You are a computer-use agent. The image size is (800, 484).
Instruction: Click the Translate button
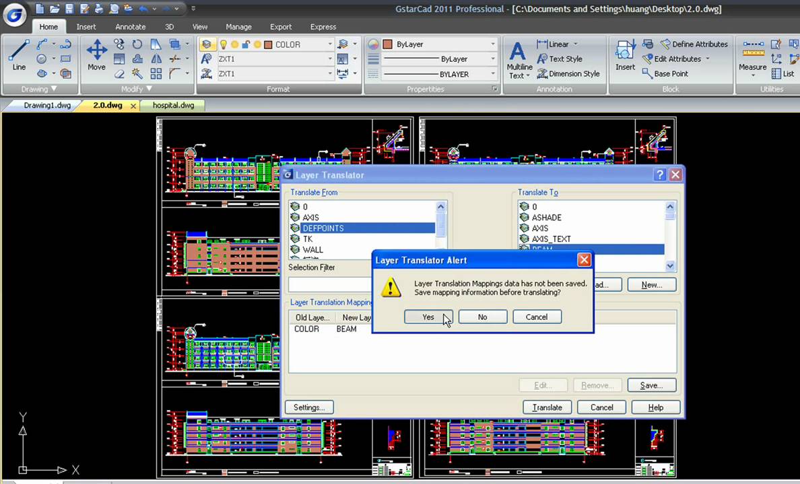click(547, 407)
